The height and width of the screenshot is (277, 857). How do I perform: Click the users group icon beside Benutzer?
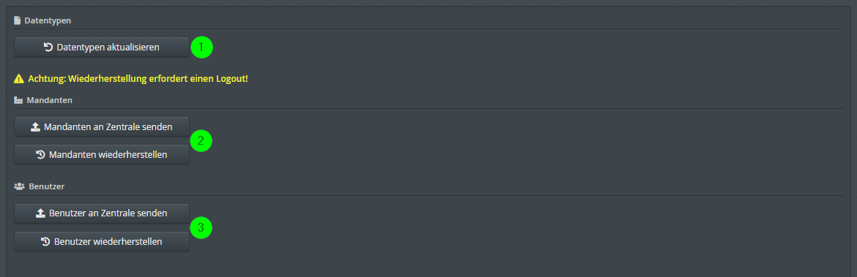[x=19, y=186]
